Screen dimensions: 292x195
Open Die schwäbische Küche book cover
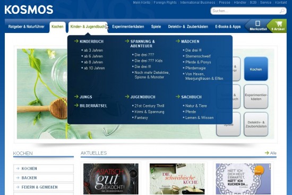coord(177,179)
